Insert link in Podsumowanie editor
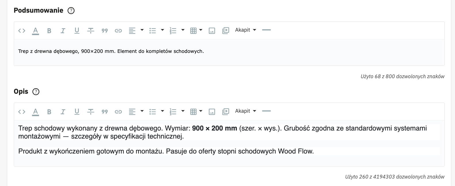This screenshot has height=186, width=455. coord(118,30)
